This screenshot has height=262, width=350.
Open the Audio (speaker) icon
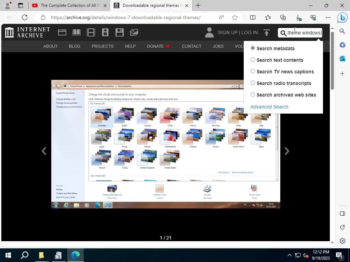105,32
